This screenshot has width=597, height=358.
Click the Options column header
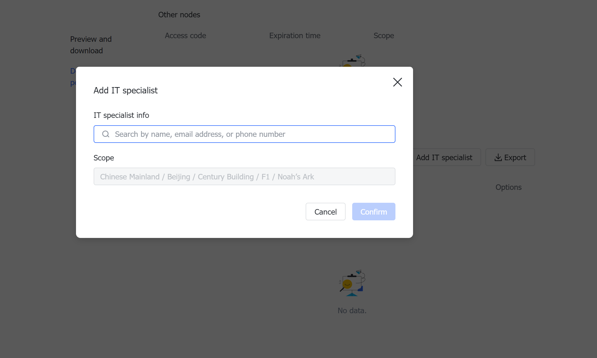click(508, 187)
